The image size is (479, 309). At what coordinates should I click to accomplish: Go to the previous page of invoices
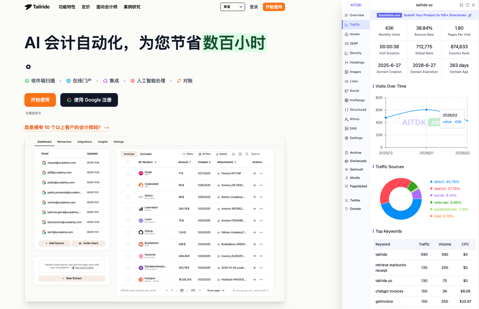[x=167, y=290]
